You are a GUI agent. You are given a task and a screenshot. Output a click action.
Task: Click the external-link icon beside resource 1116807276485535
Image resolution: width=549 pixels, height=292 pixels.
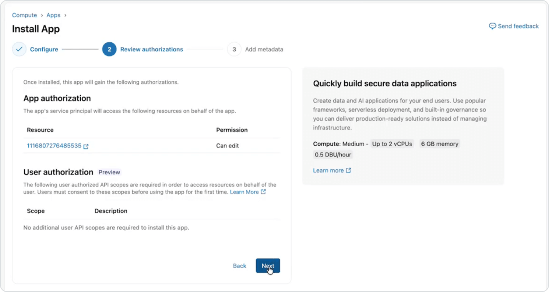pos(86,146)
